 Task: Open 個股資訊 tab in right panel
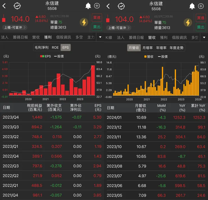179,37
